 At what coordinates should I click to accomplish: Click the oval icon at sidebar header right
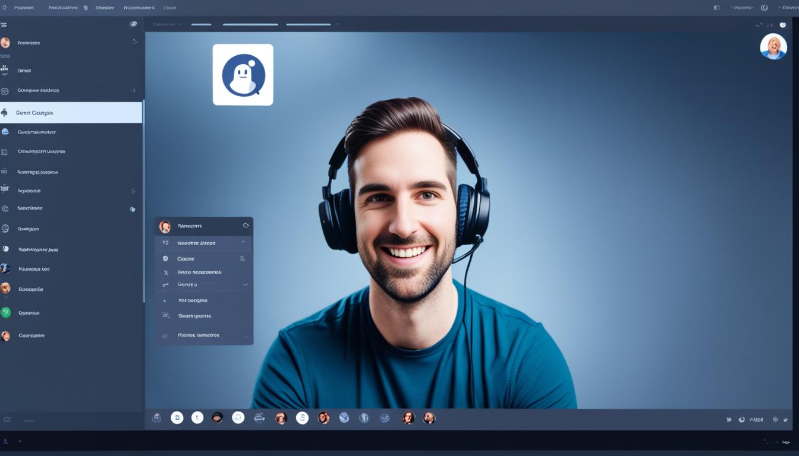(x=133, y=24)
